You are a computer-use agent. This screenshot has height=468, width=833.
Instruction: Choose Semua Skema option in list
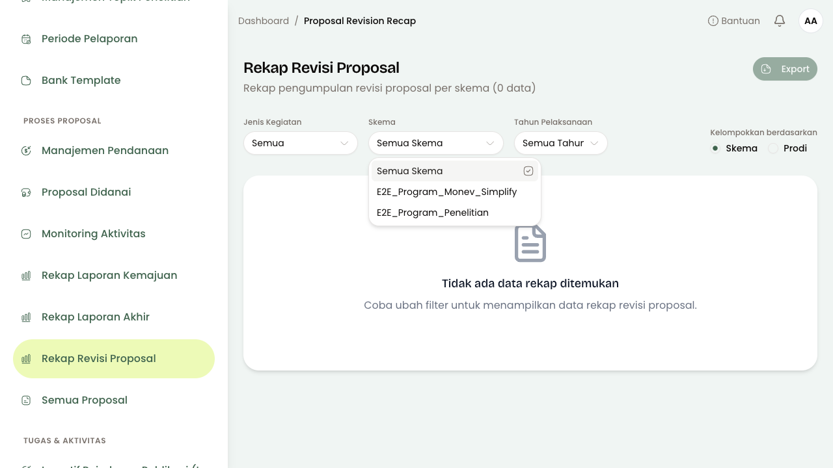(455, 171)
